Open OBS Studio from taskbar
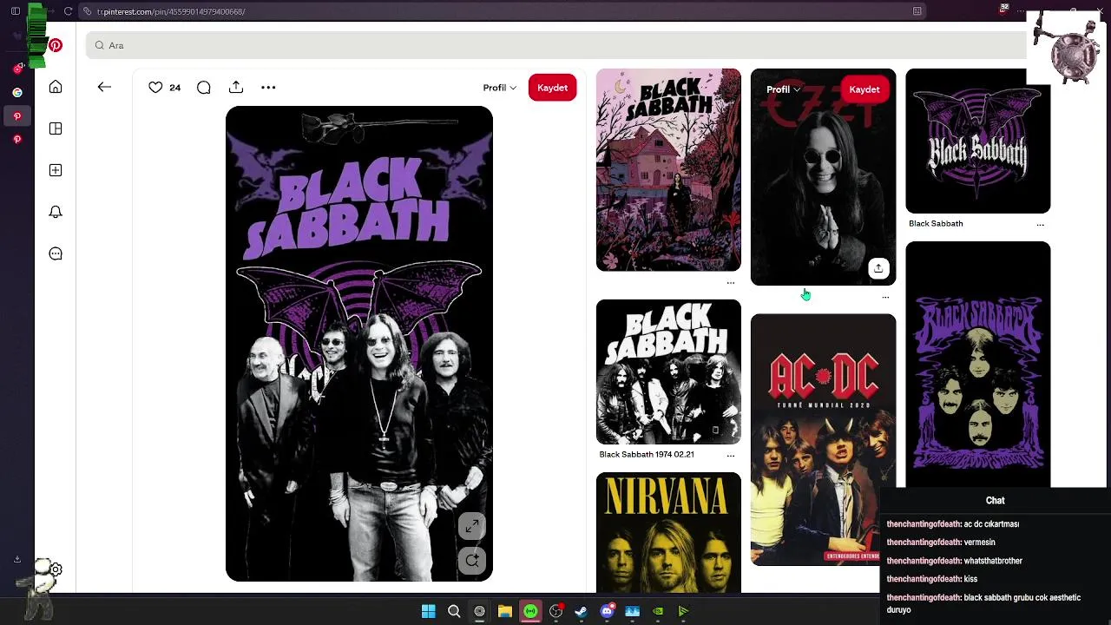1111x625 pixels. (556, 611)
